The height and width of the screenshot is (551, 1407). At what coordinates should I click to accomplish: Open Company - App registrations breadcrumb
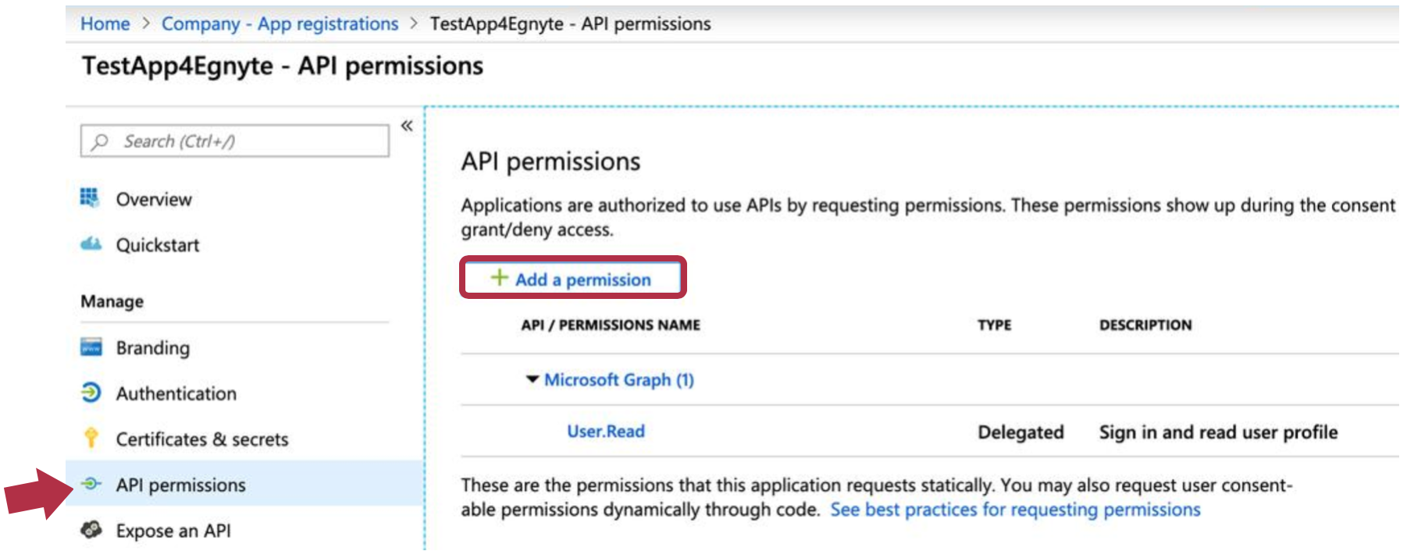(280, 23)
